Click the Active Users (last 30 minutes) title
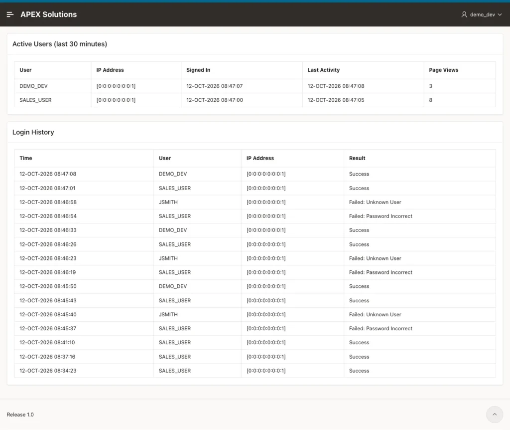The width and height of the screenshot is (510, 430). 60,44
